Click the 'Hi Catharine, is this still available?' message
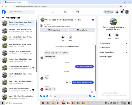This screenshot has height=105, width=132. click(57, 53)
